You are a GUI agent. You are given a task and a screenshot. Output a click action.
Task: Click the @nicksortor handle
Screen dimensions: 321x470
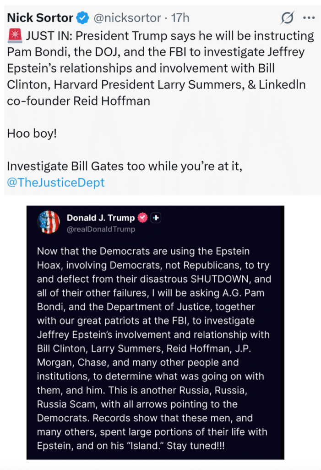(x=127, y=18)
